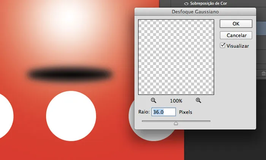
Task: Click the blurred black ellipse on canvas
Action: tap(70, 74)
